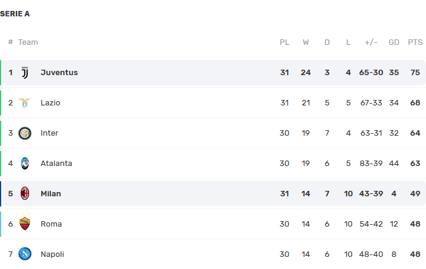
Task: Open the Juventus team name link
Action: click(59, 73)
